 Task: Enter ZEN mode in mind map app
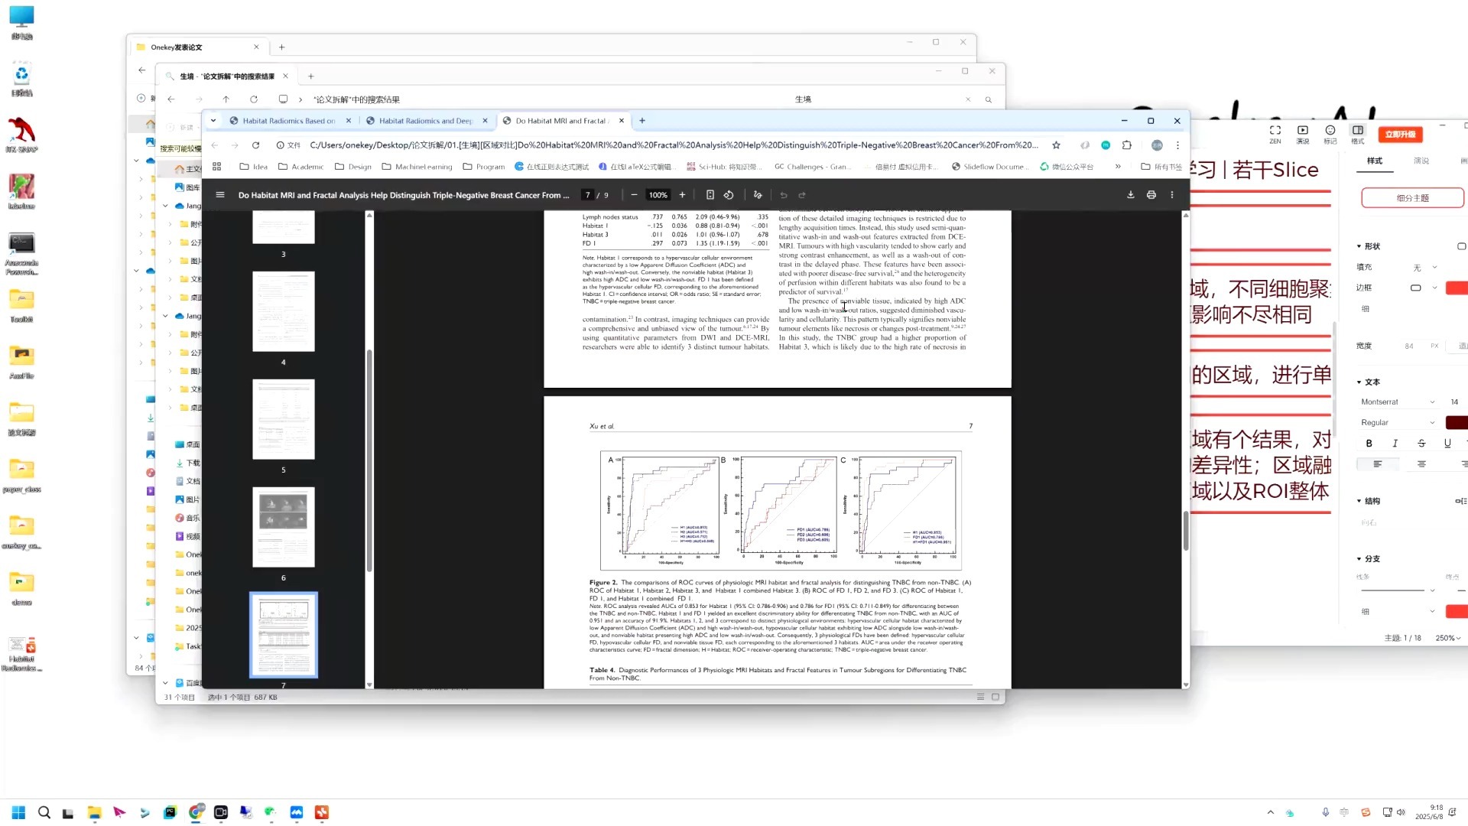click(x=1275, y=134)
